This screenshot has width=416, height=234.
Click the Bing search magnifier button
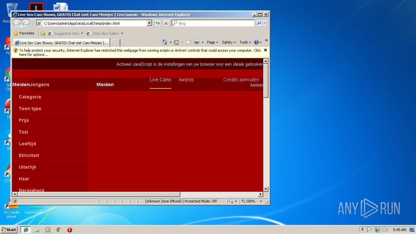click(259, 23)
